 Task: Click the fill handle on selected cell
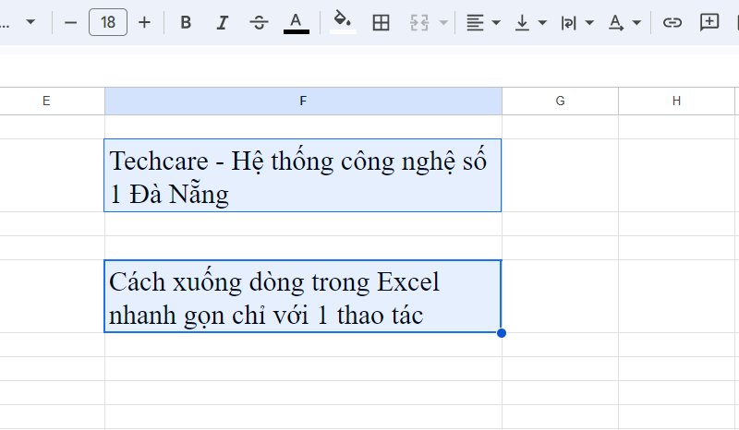point(502,333)
